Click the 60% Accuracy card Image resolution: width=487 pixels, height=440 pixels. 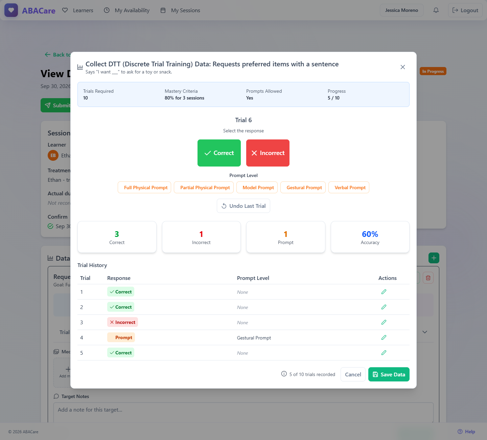tap(370, 237)
